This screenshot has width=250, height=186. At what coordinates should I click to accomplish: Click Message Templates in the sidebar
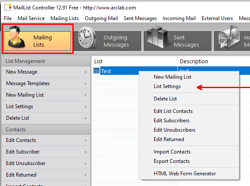coord(46,83)
